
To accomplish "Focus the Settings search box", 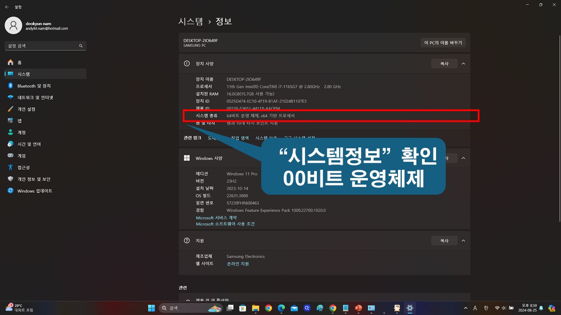I will point(46,45).
